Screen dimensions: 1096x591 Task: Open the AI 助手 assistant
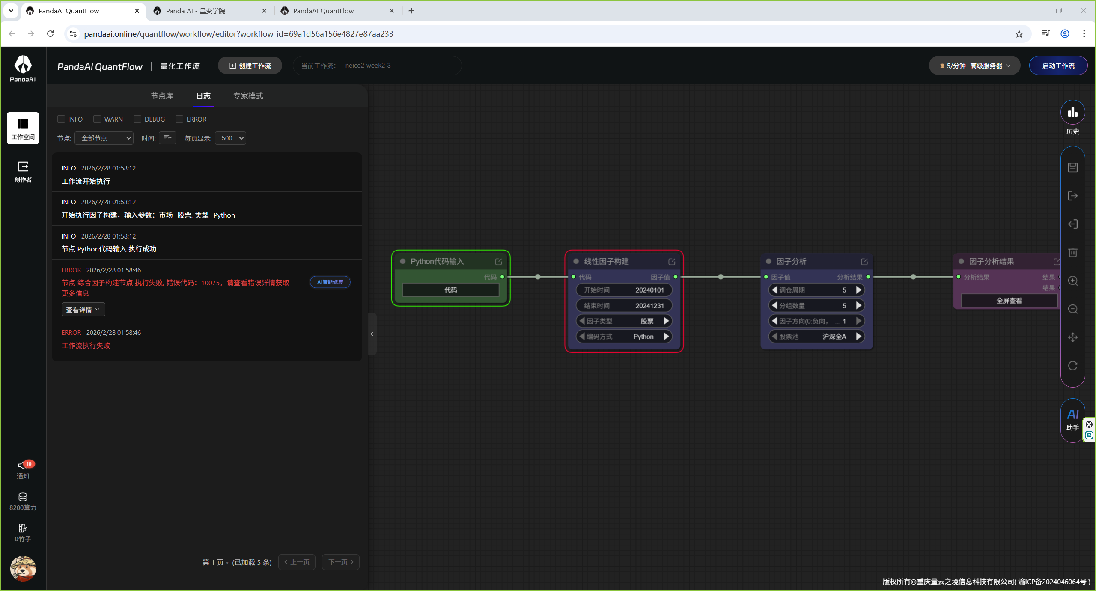(1072, 420)
